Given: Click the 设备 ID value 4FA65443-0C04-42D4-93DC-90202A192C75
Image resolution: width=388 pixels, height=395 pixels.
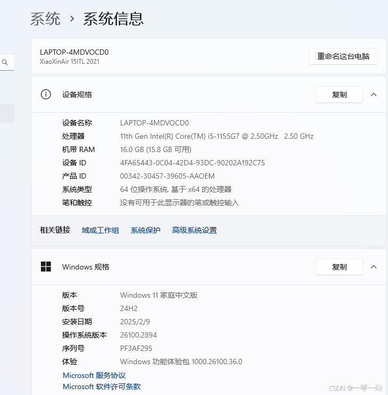Looking at the screenshot, I should click(192, 163).
